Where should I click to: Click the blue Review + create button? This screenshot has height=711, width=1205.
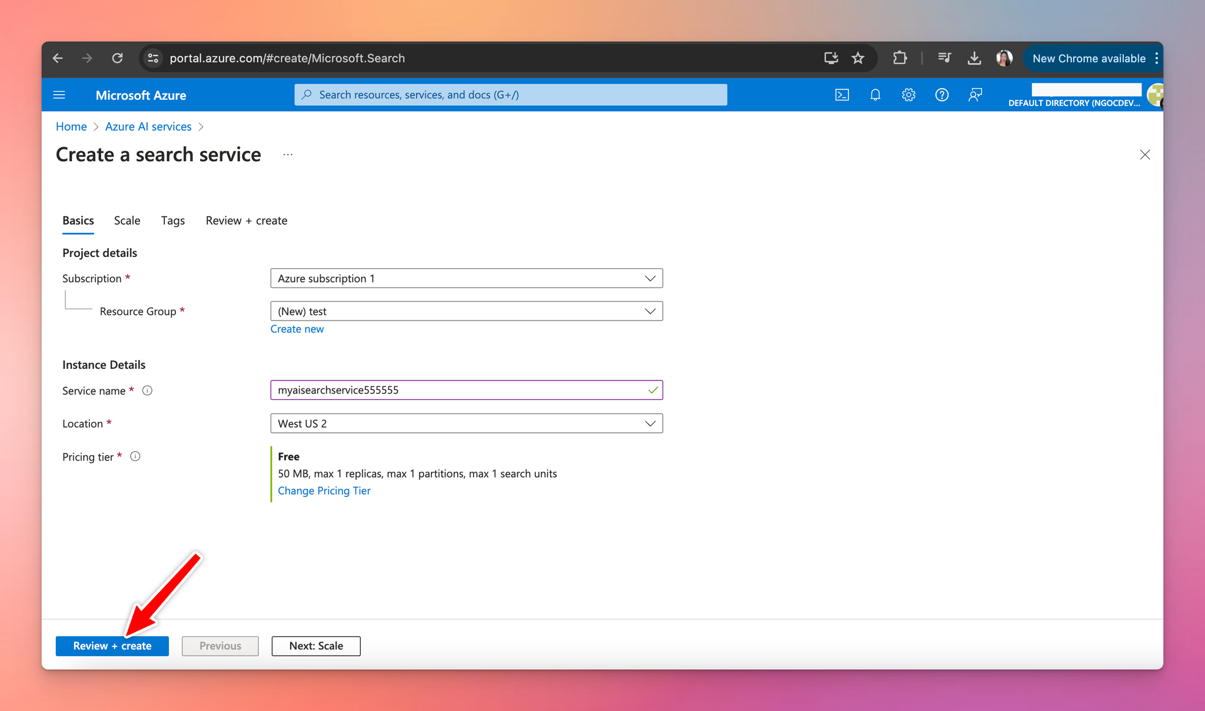[x=112, y=646]
